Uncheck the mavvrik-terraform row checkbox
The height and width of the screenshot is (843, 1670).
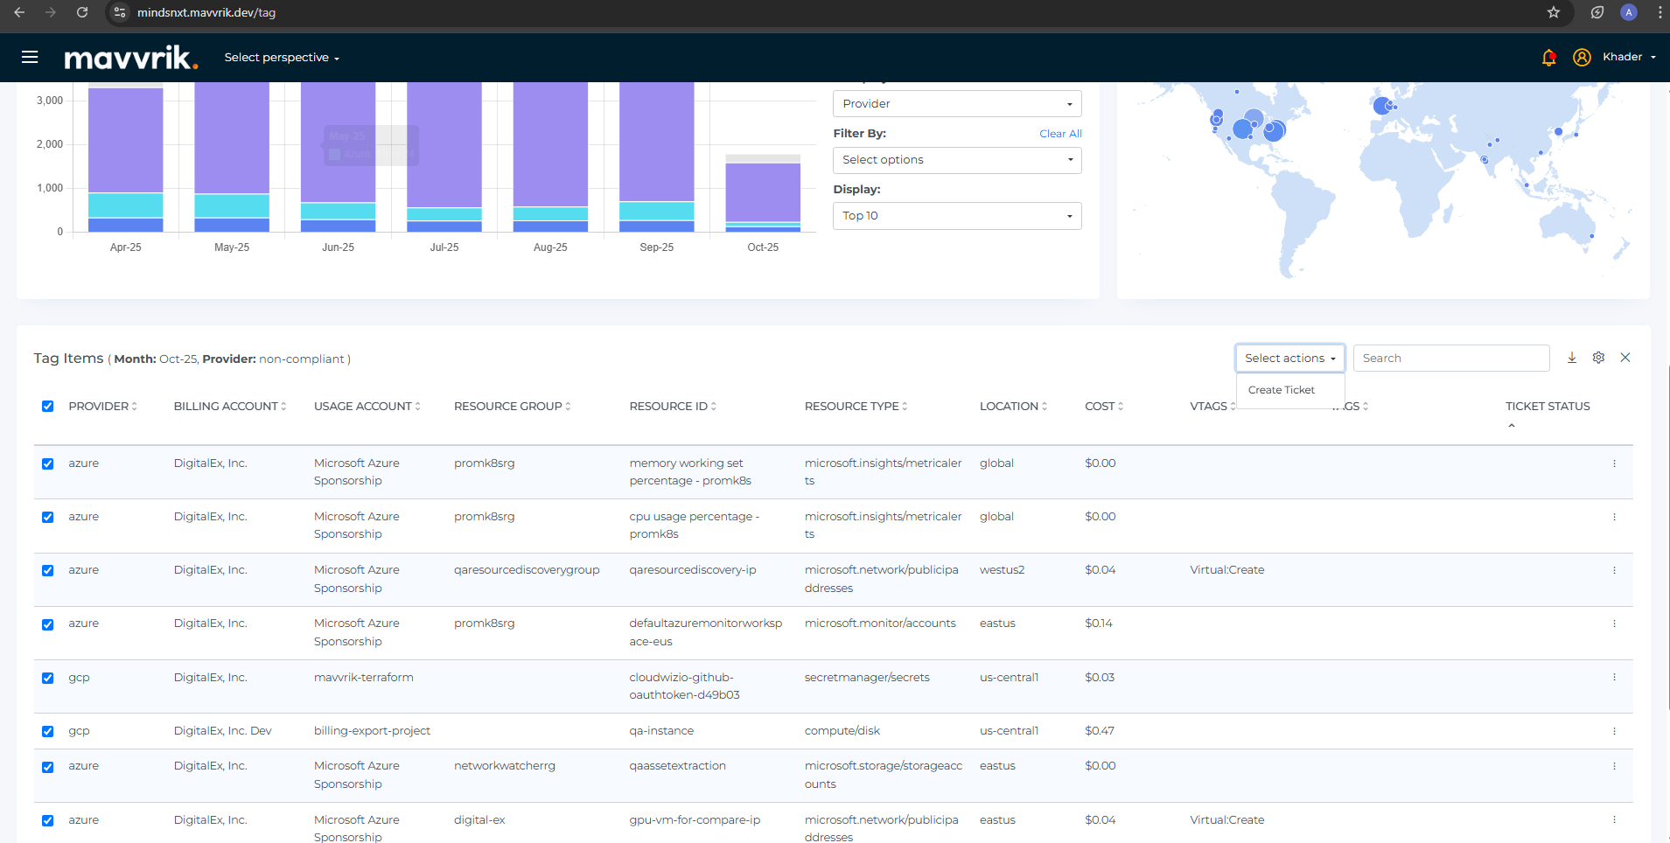(48, 679)
